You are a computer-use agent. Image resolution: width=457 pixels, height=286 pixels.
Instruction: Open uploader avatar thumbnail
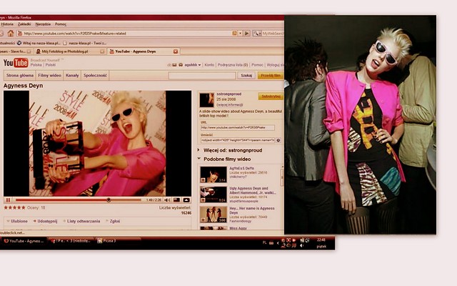pyautogui.click(x=206, y=100)
